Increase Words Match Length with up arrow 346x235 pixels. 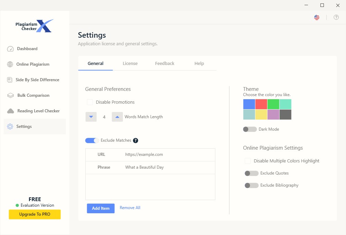coord(117,117)
